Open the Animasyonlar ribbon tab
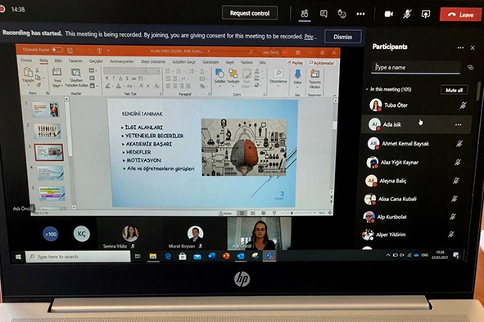The width and height of the screenshot is (484, 322). pyautogui.click(x=122, y=61)
